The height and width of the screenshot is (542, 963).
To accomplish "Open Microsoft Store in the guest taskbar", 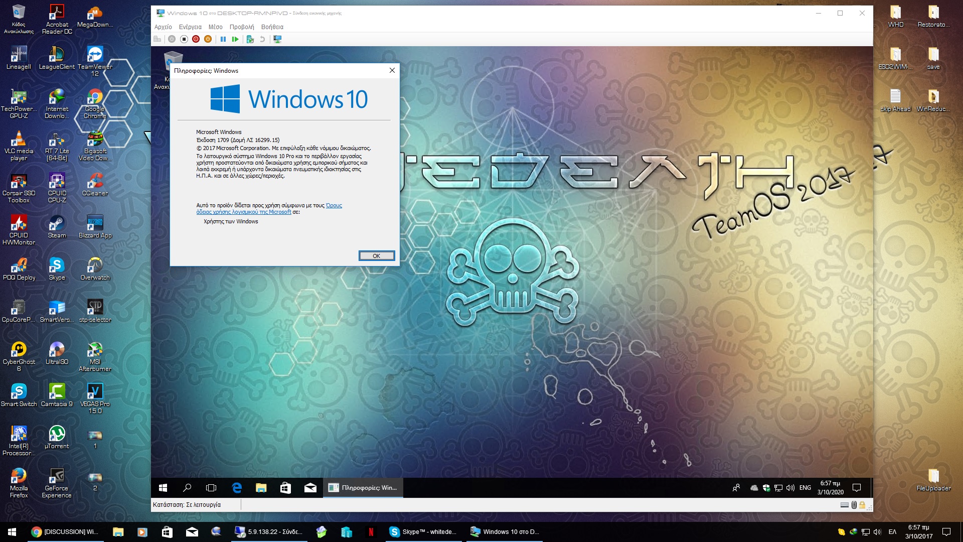I will point(285,488).
